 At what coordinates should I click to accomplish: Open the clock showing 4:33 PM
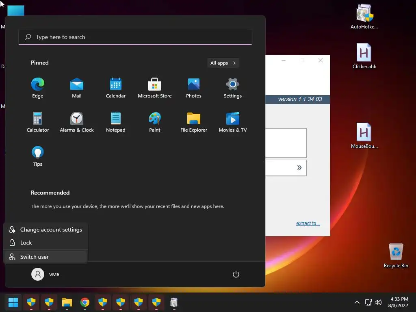398,302
